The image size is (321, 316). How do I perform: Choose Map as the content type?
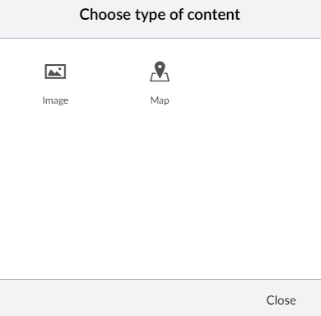pyautogui.click(x=160, y=84)
